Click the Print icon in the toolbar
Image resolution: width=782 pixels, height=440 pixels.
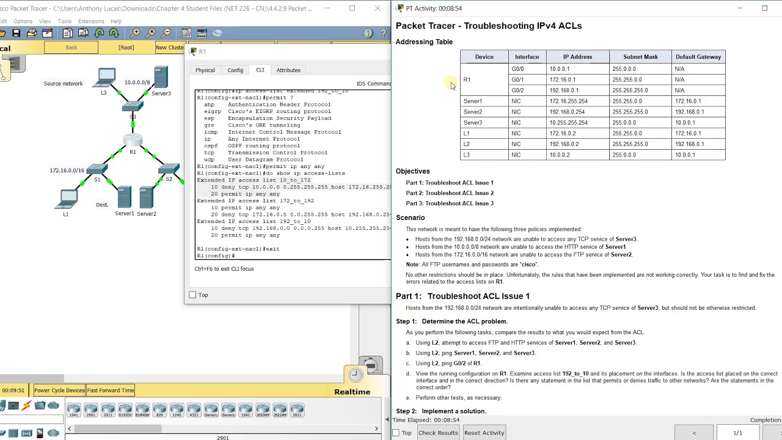31,33
